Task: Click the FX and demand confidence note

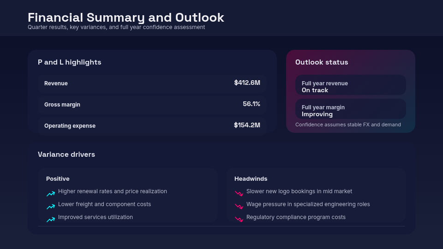Action: click(348, 125)
